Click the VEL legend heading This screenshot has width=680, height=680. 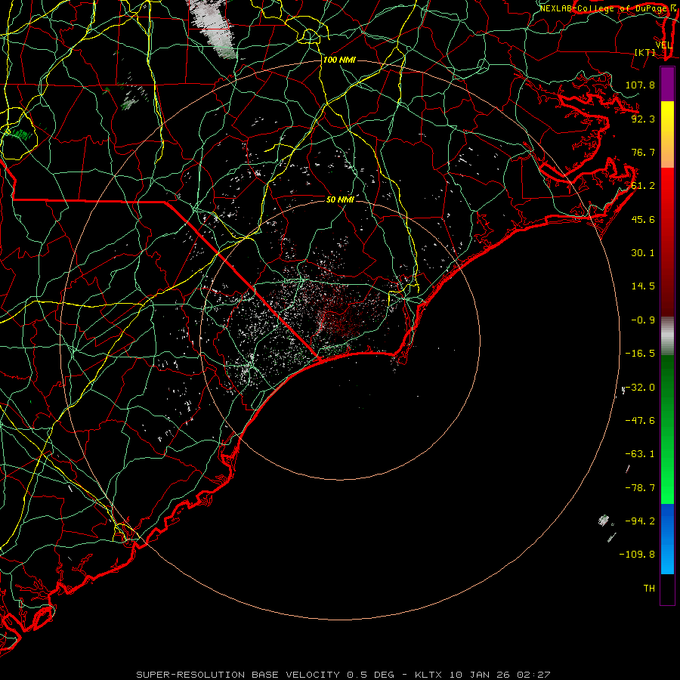coord(663,45)
